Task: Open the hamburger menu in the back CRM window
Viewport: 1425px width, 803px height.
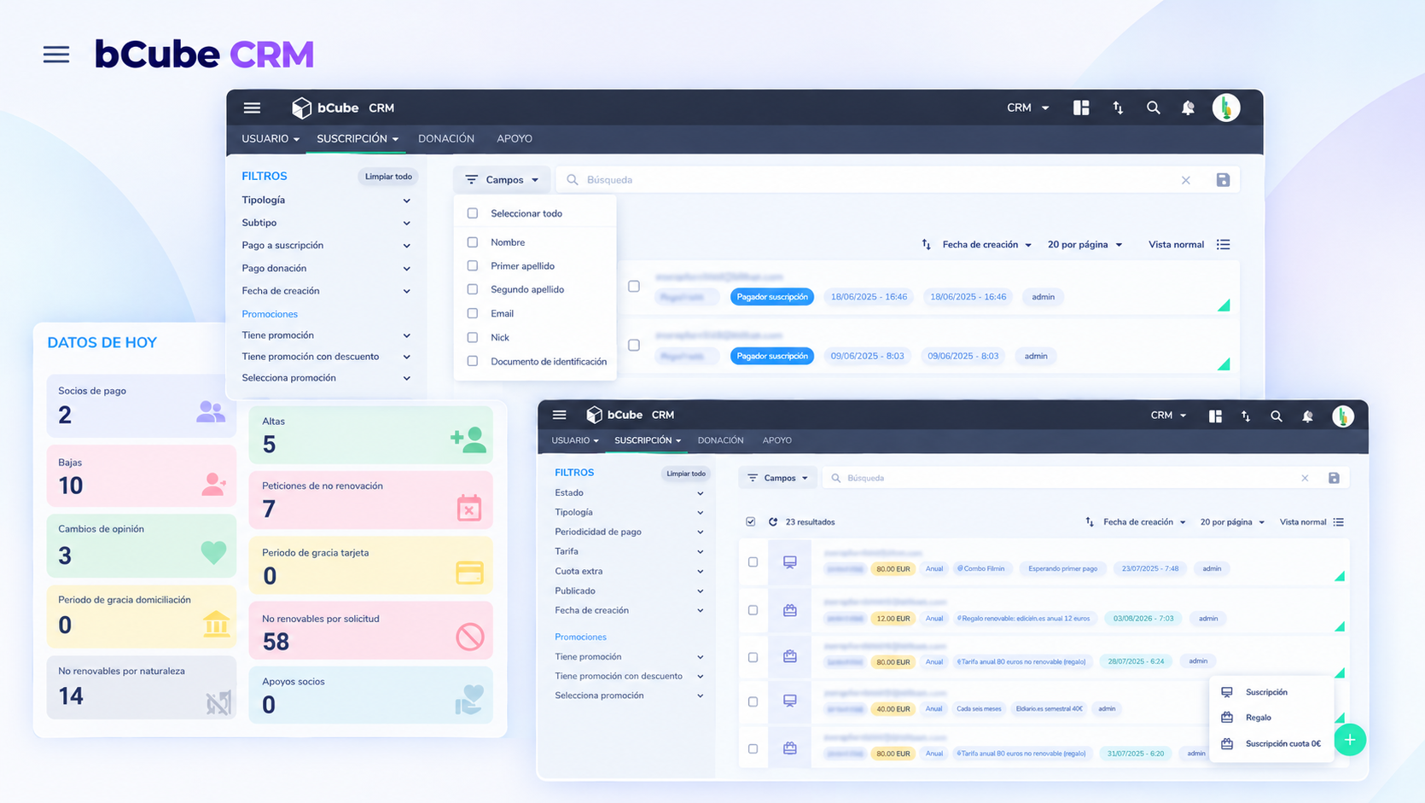Action: click(252, 108)
